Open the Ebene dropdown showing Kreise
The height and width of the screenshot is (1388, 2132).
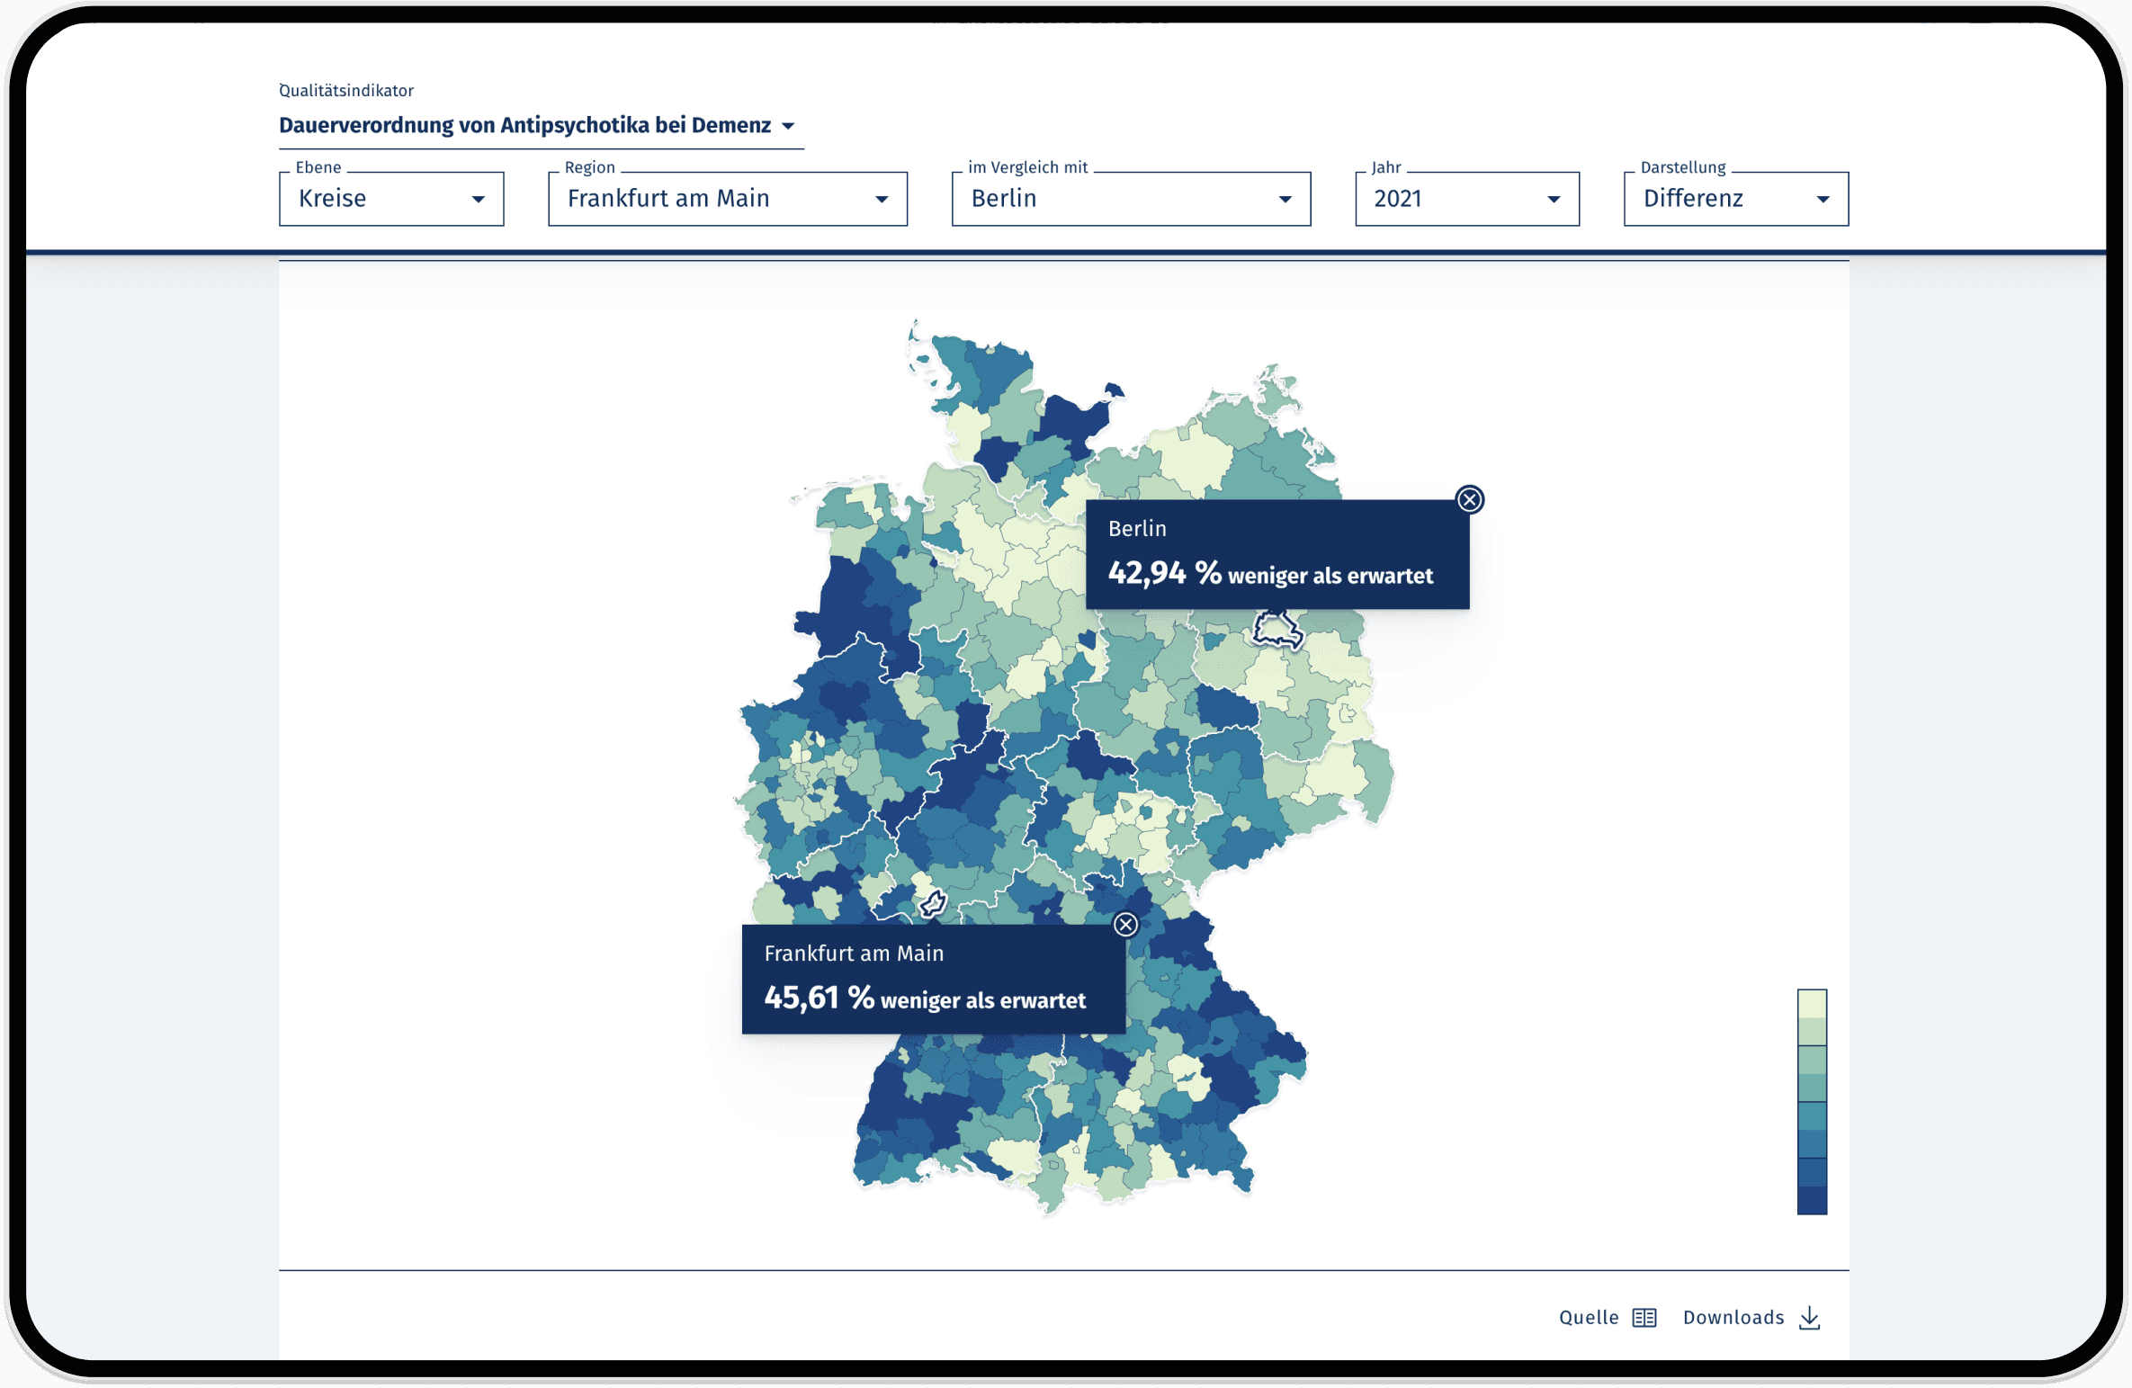click(x=391, y=199)
